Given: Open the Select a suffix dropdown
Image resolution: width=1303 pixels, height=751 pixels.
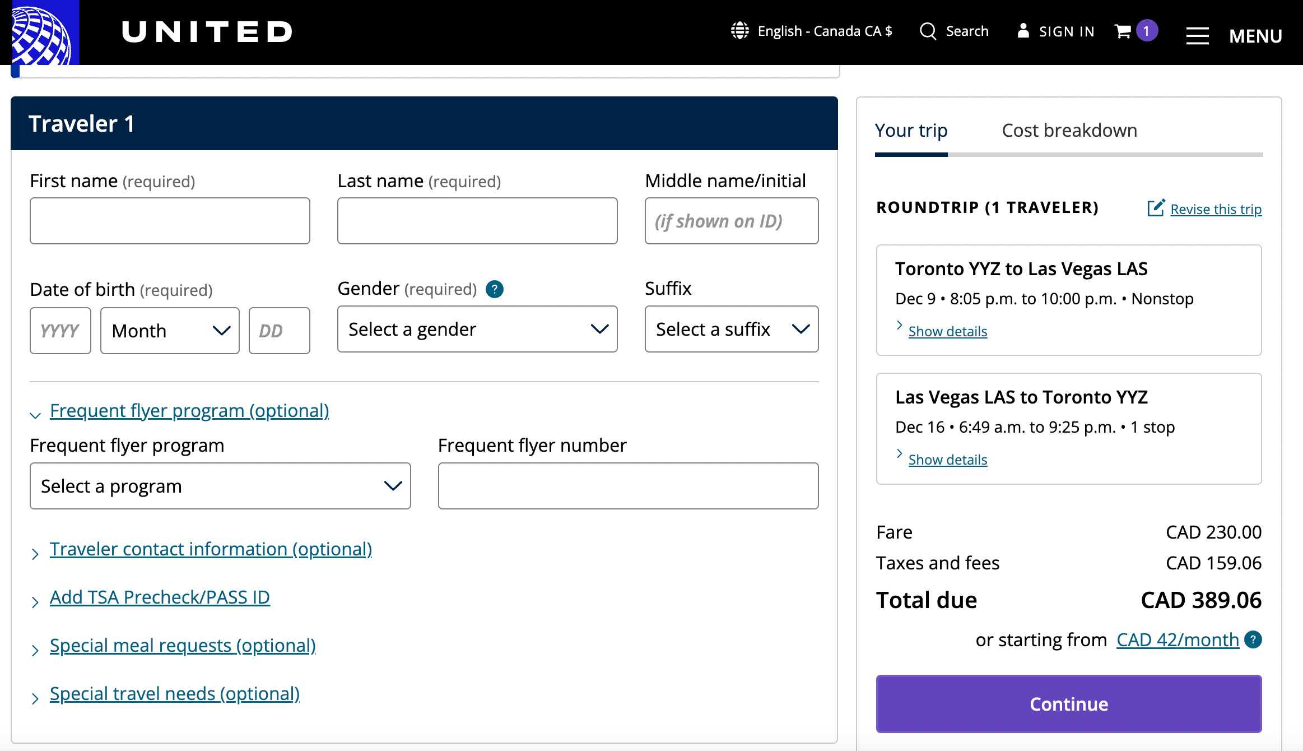Looking at the screenshot, I should 731,329.
